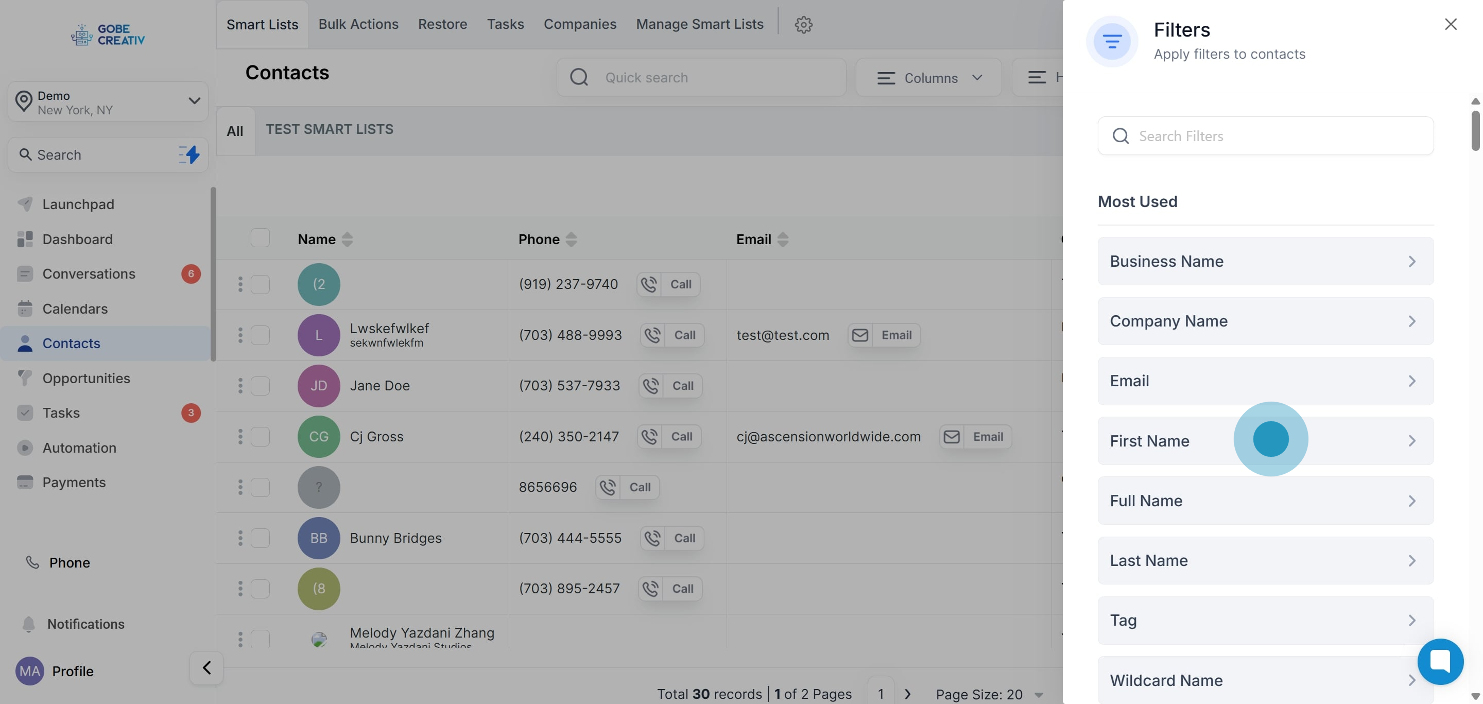Screen dimensions: 1483x704
Task: Click the lightning bolt quick-action icon
Action: [189, 154]
